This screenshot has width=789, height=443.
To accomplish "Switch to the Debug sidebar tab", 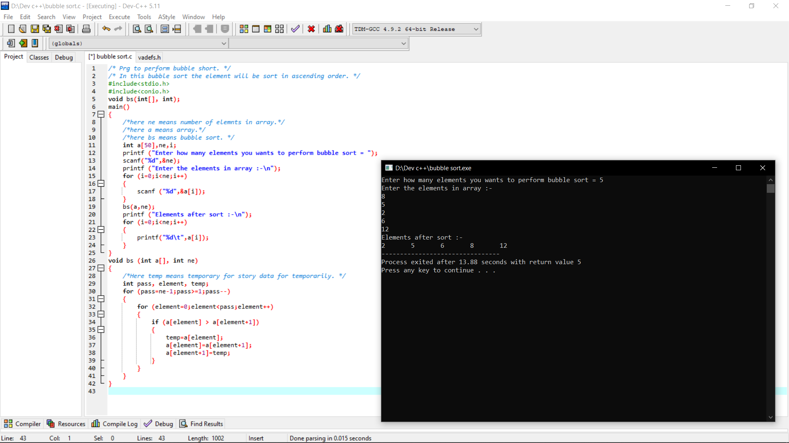I will click(64, 57).
